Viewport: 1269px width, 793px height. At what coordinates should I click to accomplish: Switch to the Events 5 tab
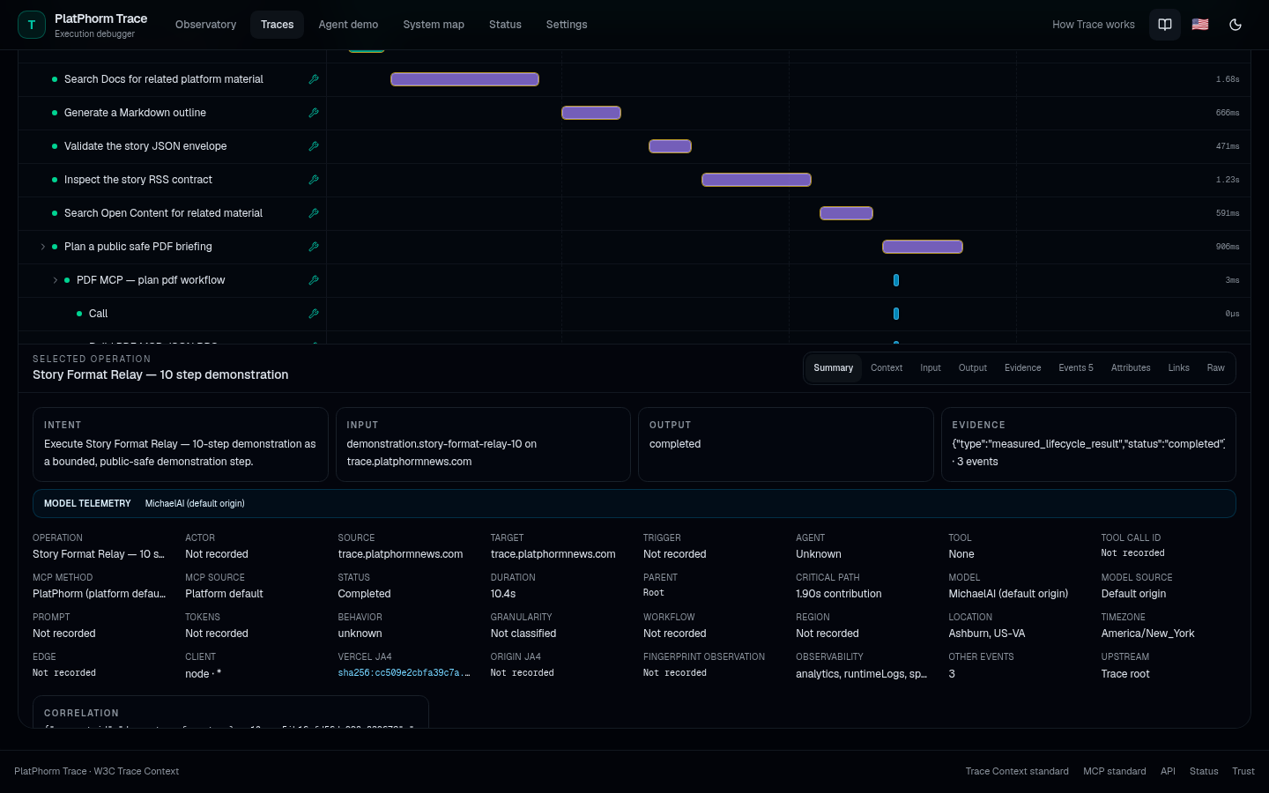[x=1075, y=368]
